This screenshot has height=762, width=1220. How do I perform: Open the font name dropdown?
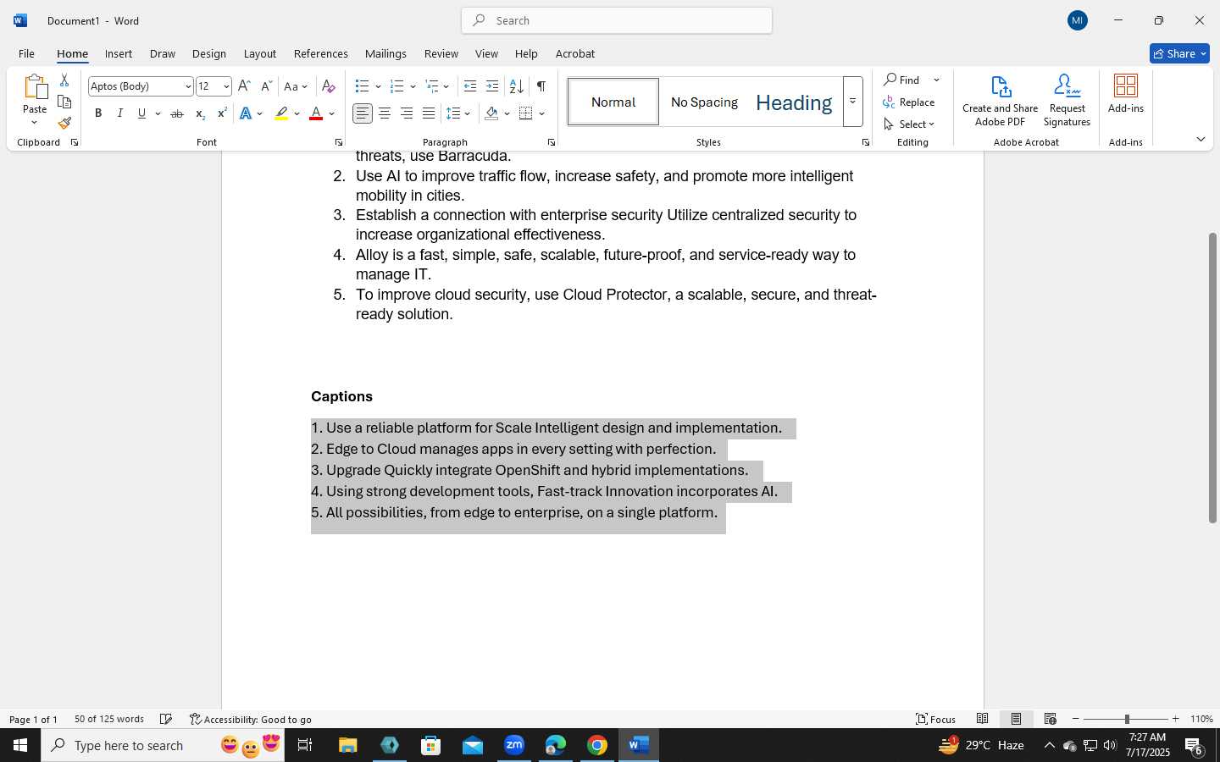pos(188,86)
